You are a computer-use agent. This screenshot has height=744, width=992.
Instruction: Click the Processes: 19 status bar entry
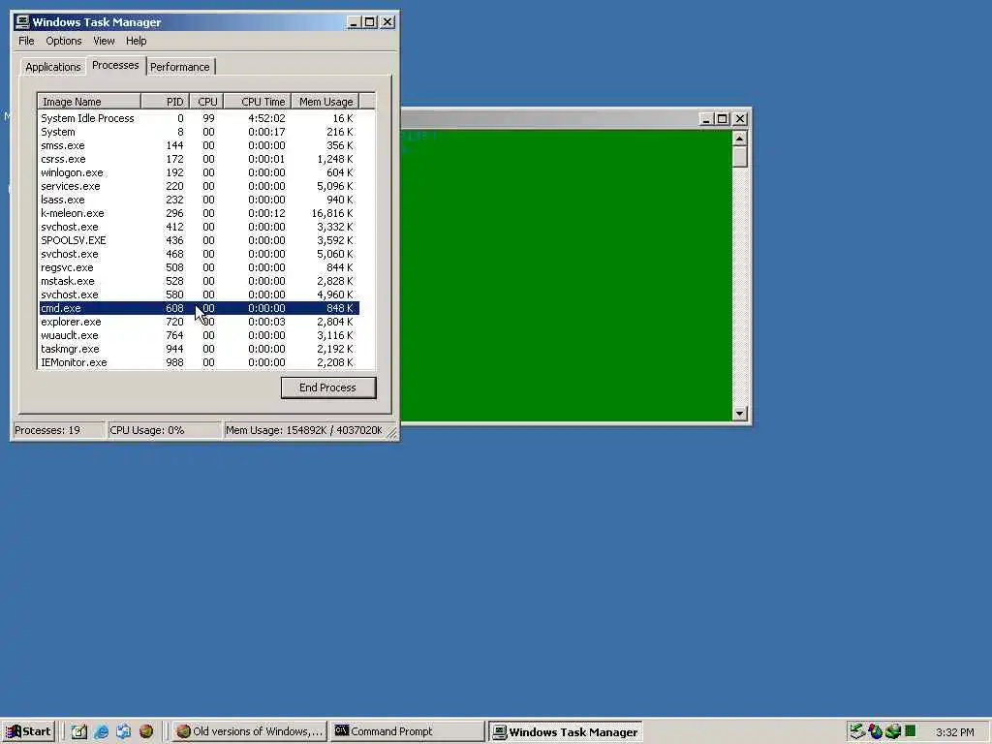(x=59, y=430)
